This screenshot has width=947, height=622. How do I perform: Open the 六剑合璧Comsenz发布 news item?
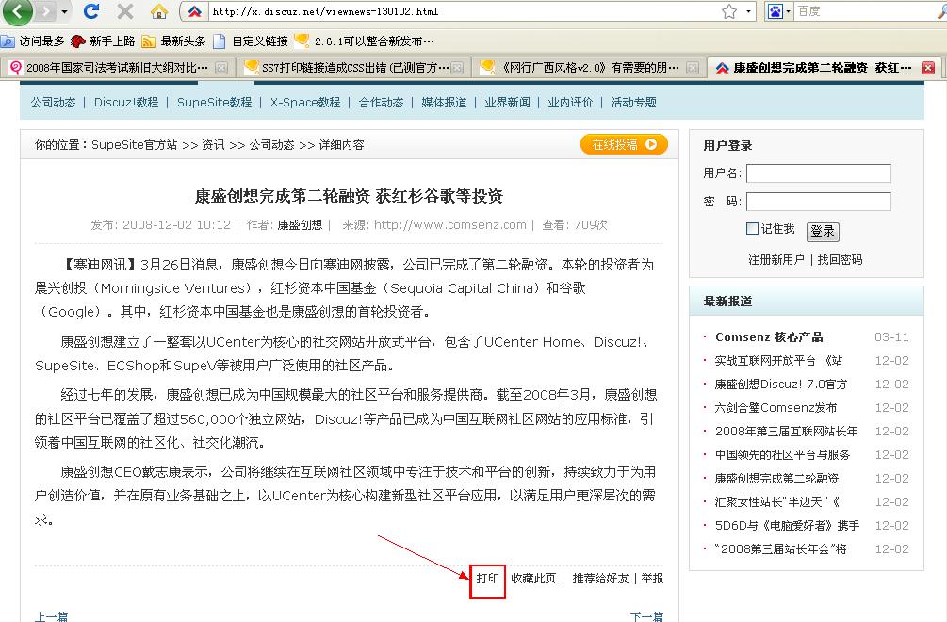pyautogui.click(x=776, y=408)
